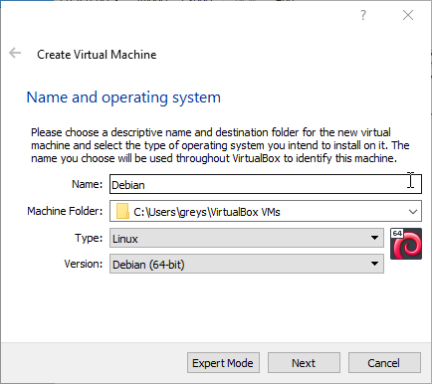Cancel the virtual machine creation

coord(384,363)
